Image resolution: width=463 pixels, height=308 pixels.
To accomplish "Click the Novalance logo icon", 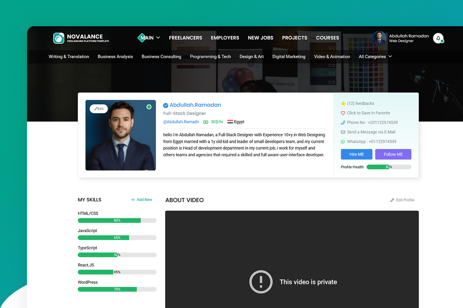I will point(59,38).
